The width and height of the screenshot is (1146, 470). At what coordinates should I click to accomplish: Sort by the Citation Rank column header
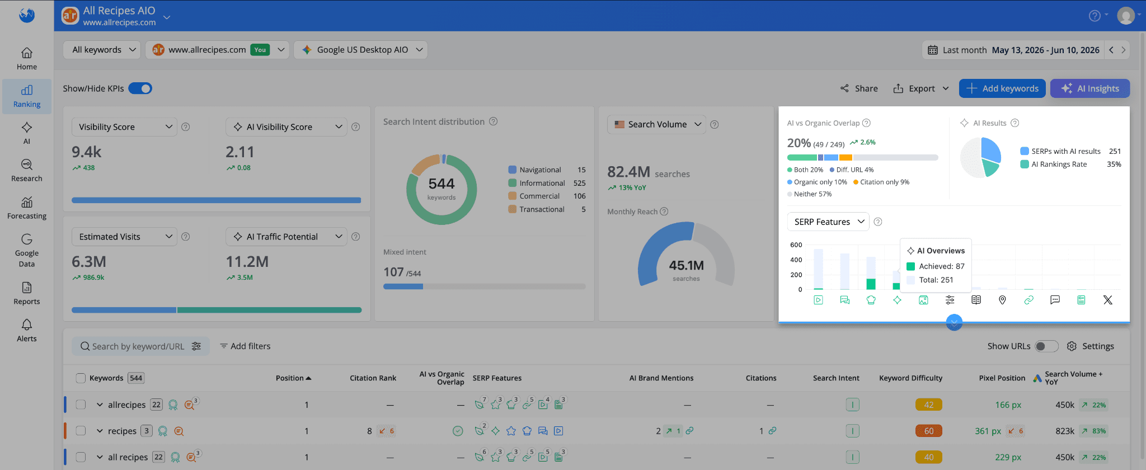tap(373, 378)
